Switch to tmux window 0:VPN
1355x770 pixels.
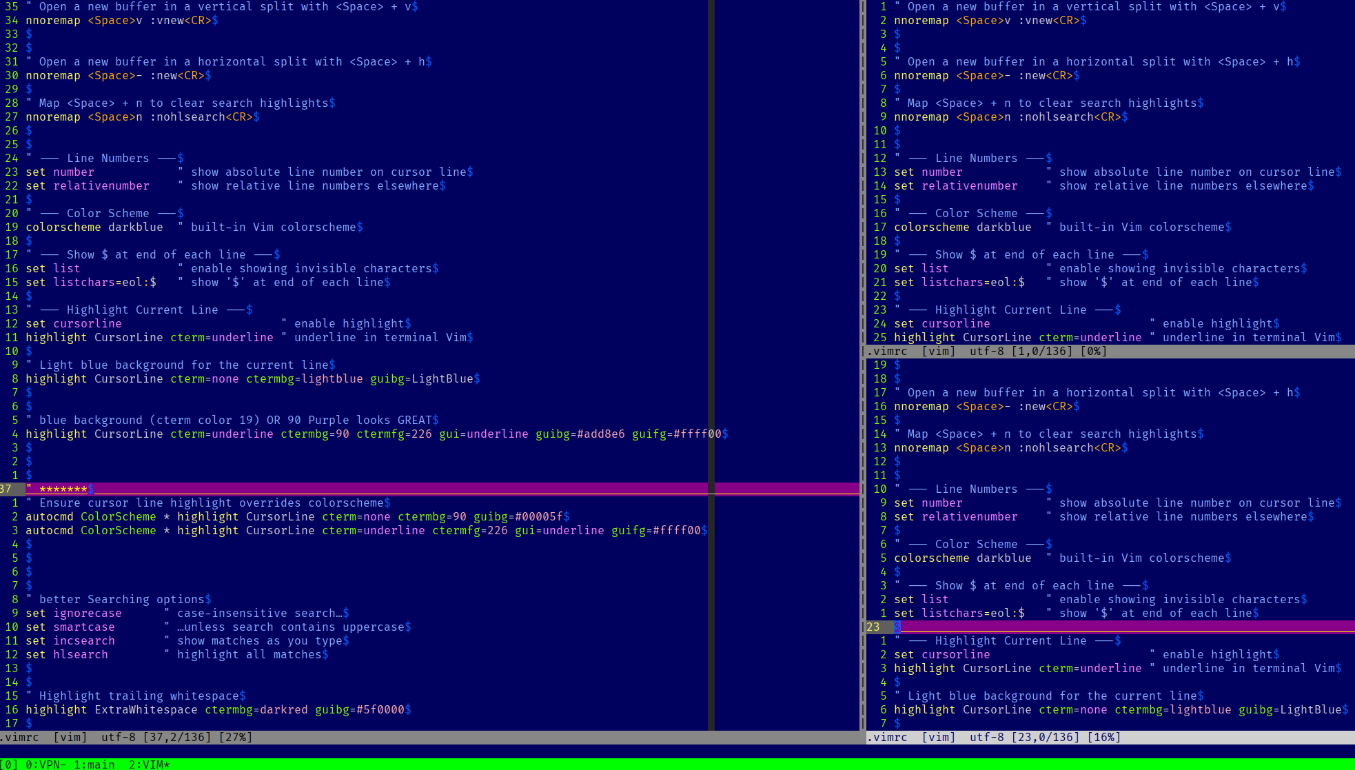(x=45, y=764)
